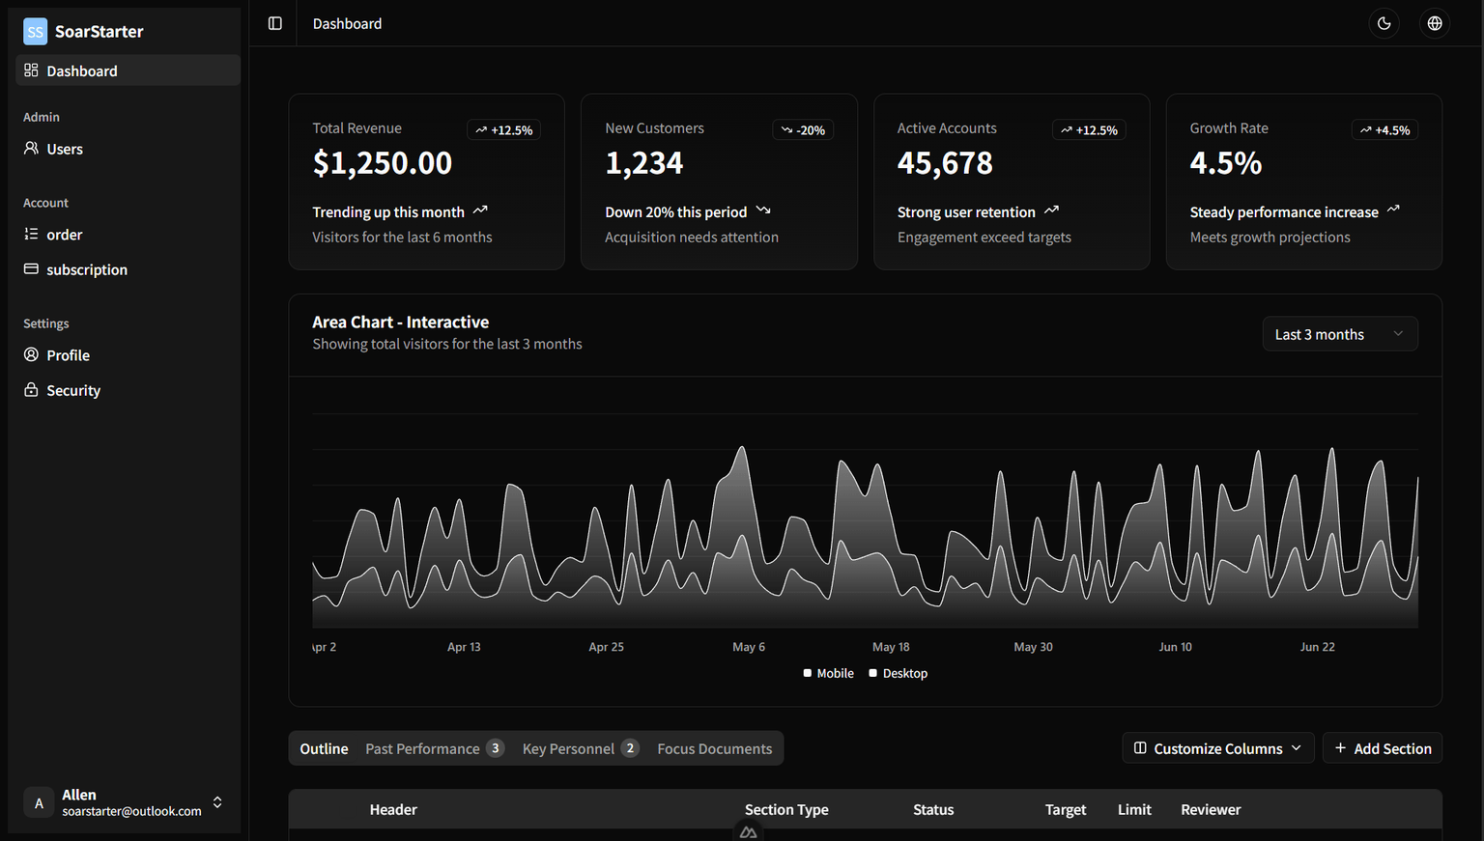The width and height of the screenshot is (1484, 841).
Task: Toggle the sidebar panel icon
Action: pos(275,23)
